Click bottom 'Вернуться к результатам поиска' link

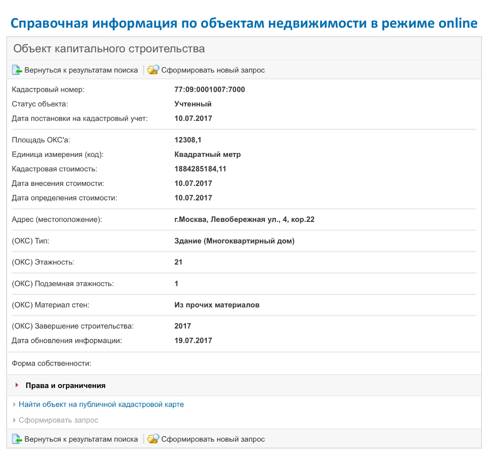click(x=81, y=439)
